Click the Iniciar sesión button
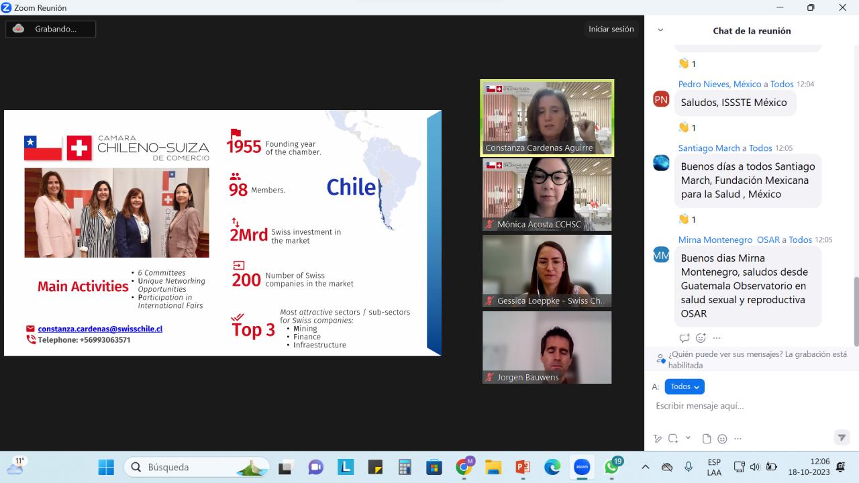 tap(611, 29)
